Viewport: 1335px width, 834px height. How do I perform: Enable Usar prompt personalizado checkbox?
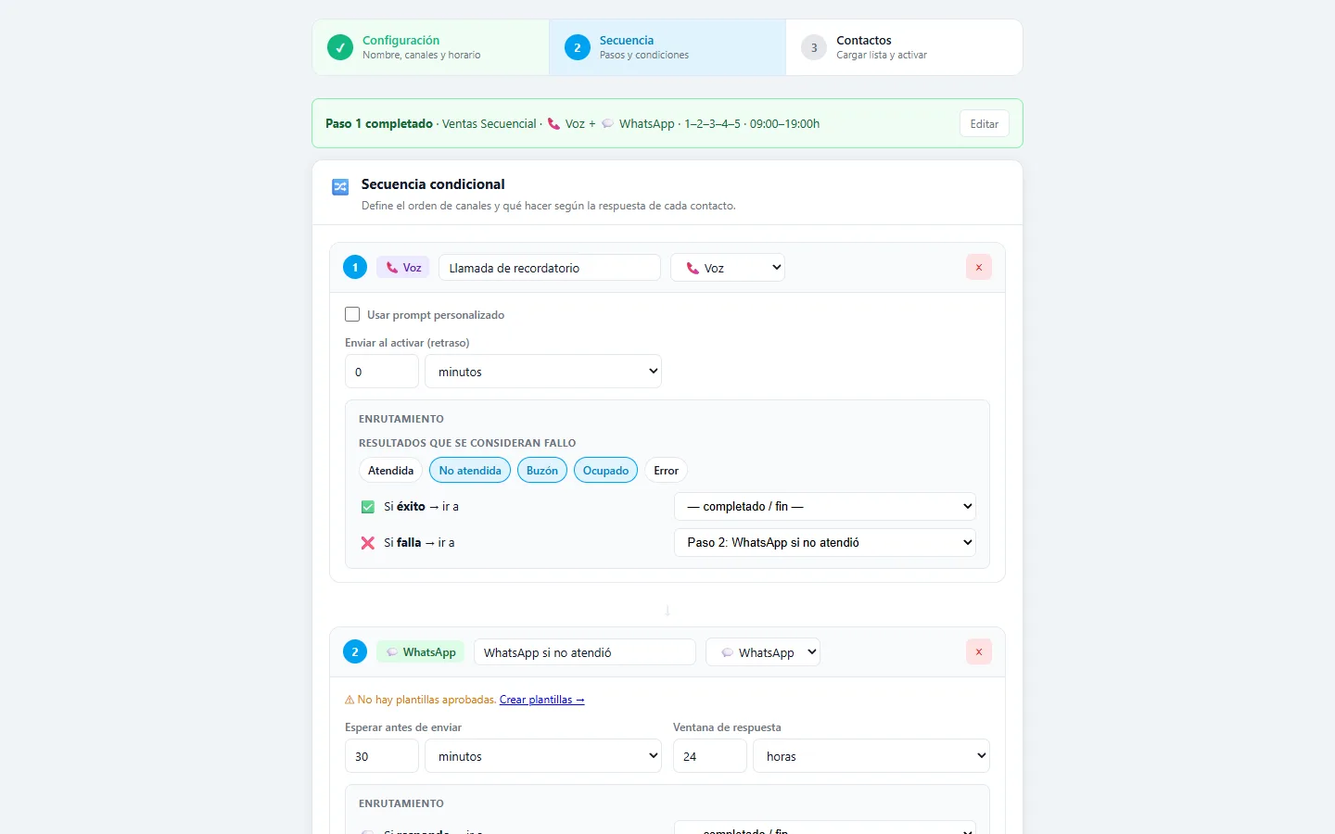(352, 314)
